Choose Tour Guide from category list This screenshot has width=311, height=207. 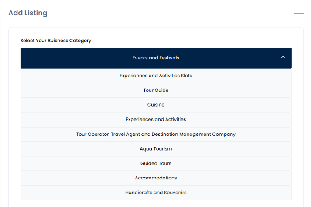click(156, 90)
